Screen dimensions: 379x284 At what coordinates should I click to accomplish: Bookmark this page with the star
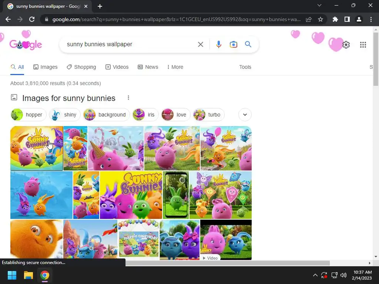(x=321, y=19)
